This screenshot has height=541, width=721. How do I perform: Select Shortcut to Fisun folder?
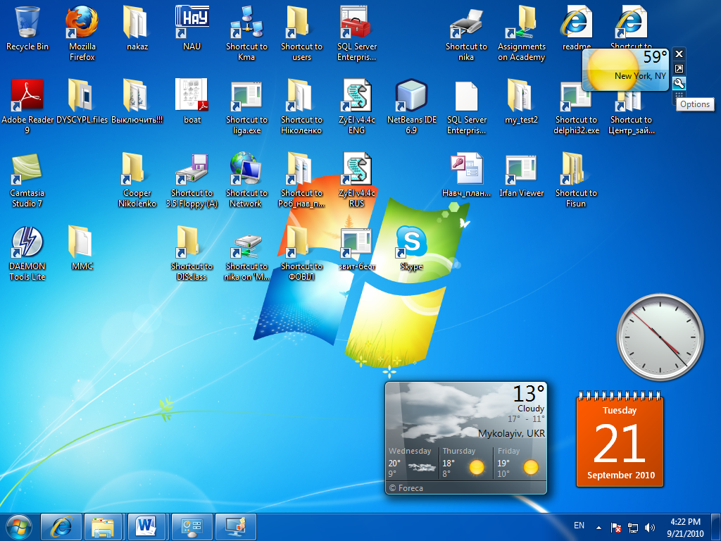click(x=576, y=180)
